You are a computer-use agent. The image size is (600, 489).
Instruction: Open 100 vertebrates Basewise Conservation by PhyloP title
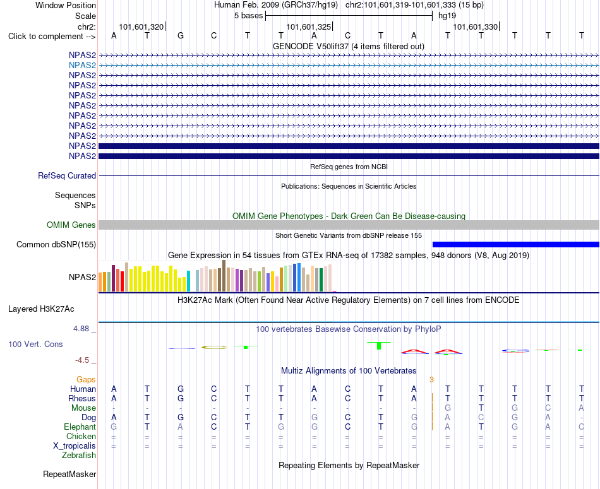coord(349,329)
